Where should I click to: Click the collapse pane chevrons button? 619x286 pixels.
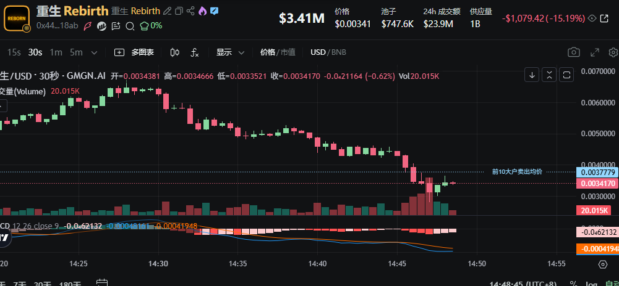549,75
